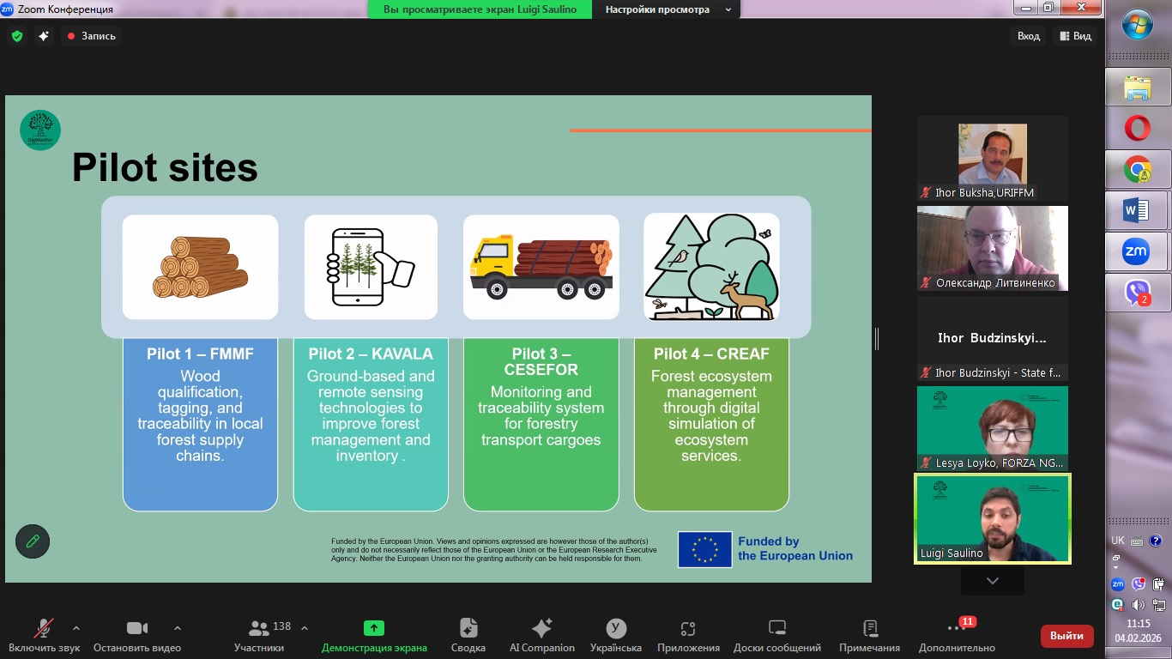The height and width of the screenshot is (659, 1172).
Task: Open AI Companion in the bottom toolbar
Action: [541, 635]
